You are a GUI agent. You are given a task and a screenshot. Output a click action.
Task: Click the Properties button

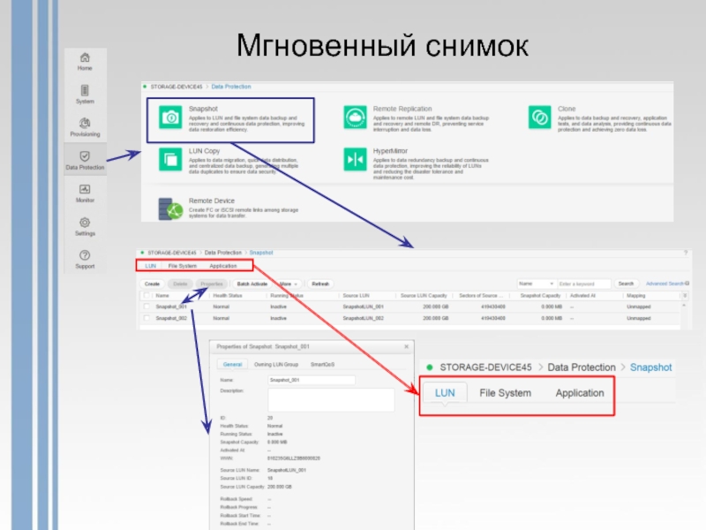212,284
